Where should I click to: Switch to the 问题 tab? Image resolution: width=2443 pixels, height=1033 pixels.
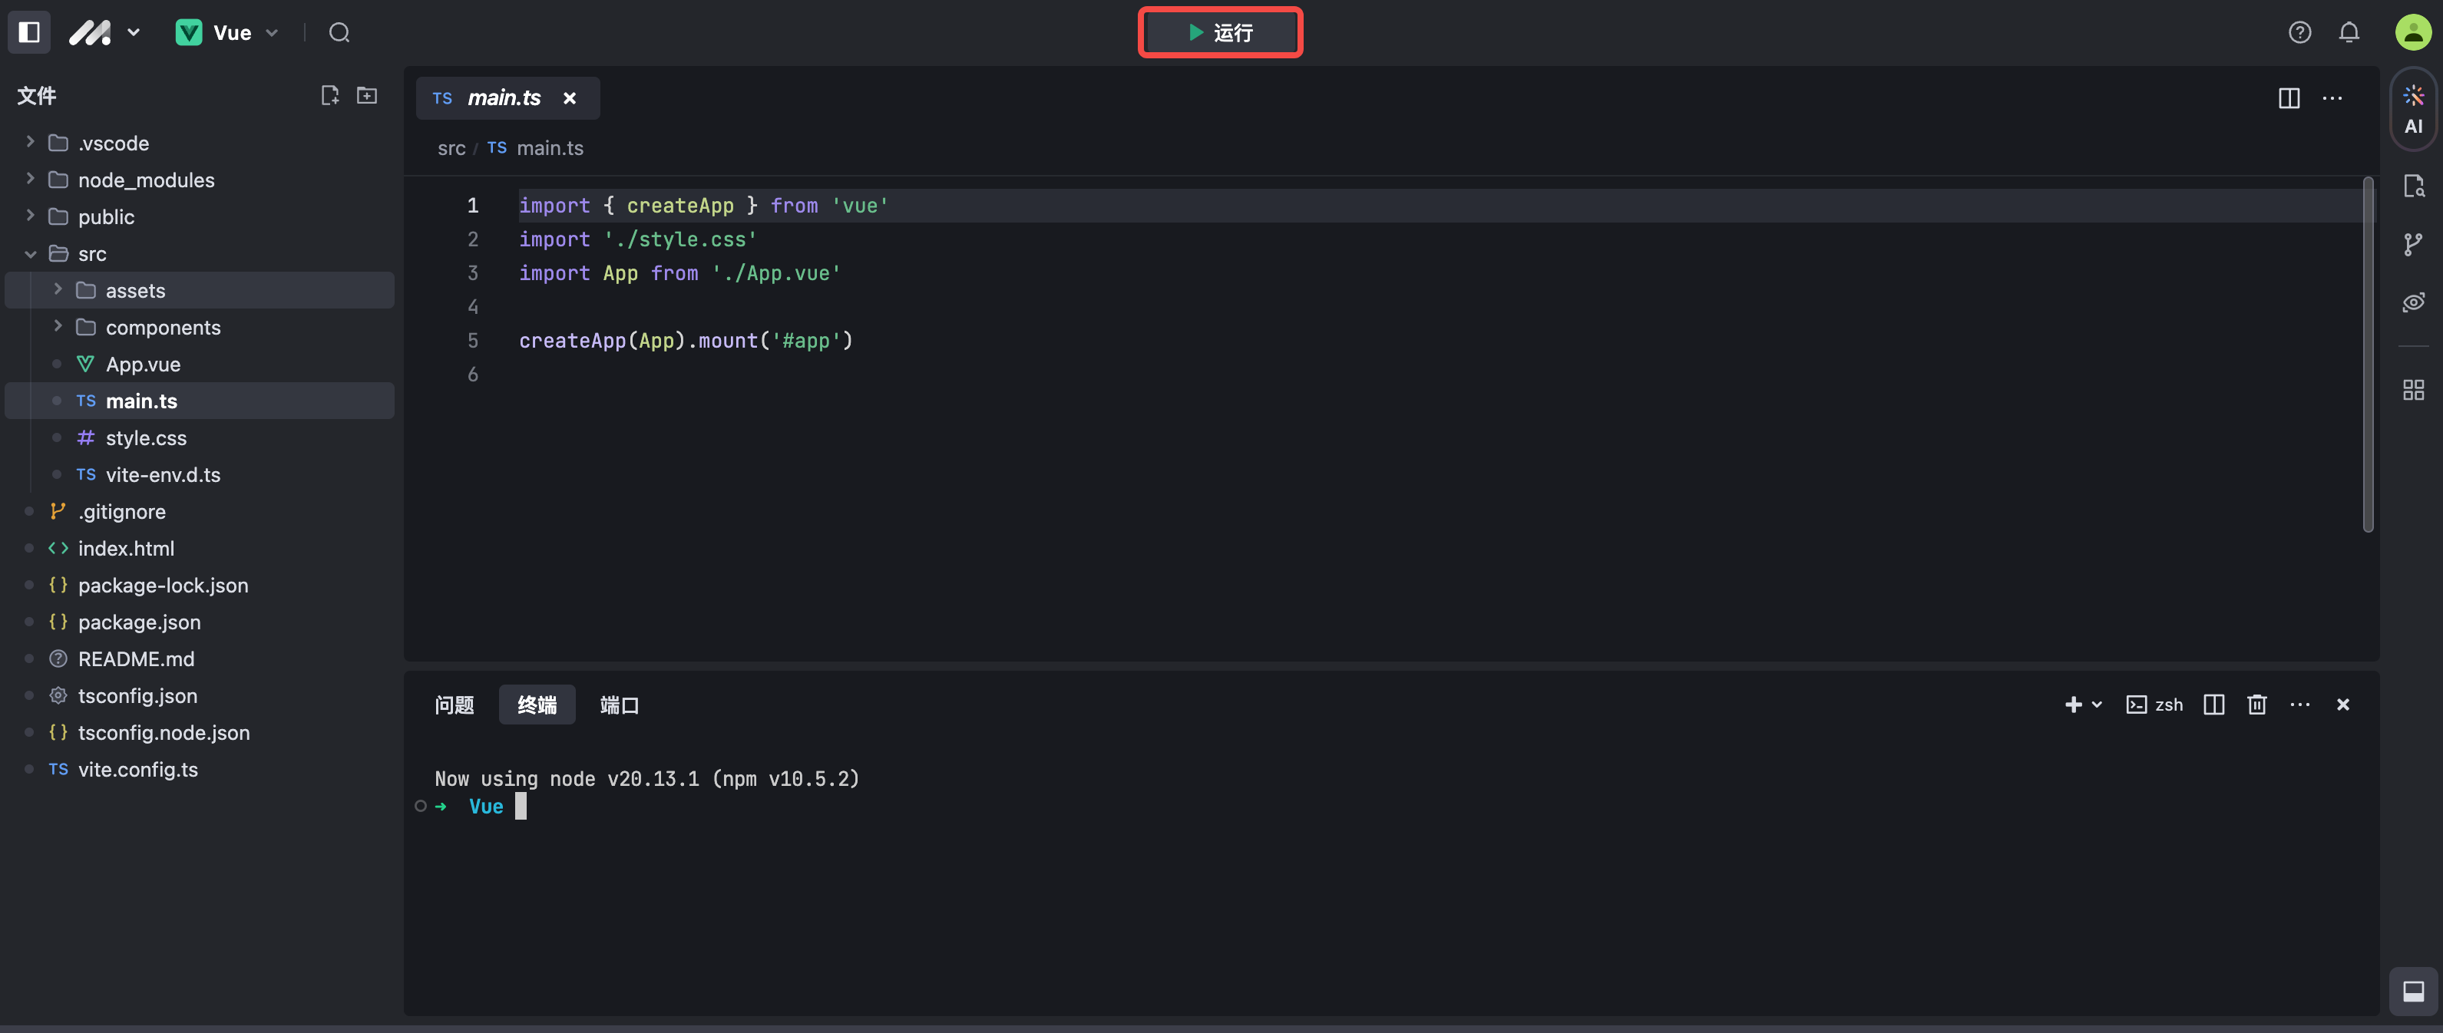point(455,705)
